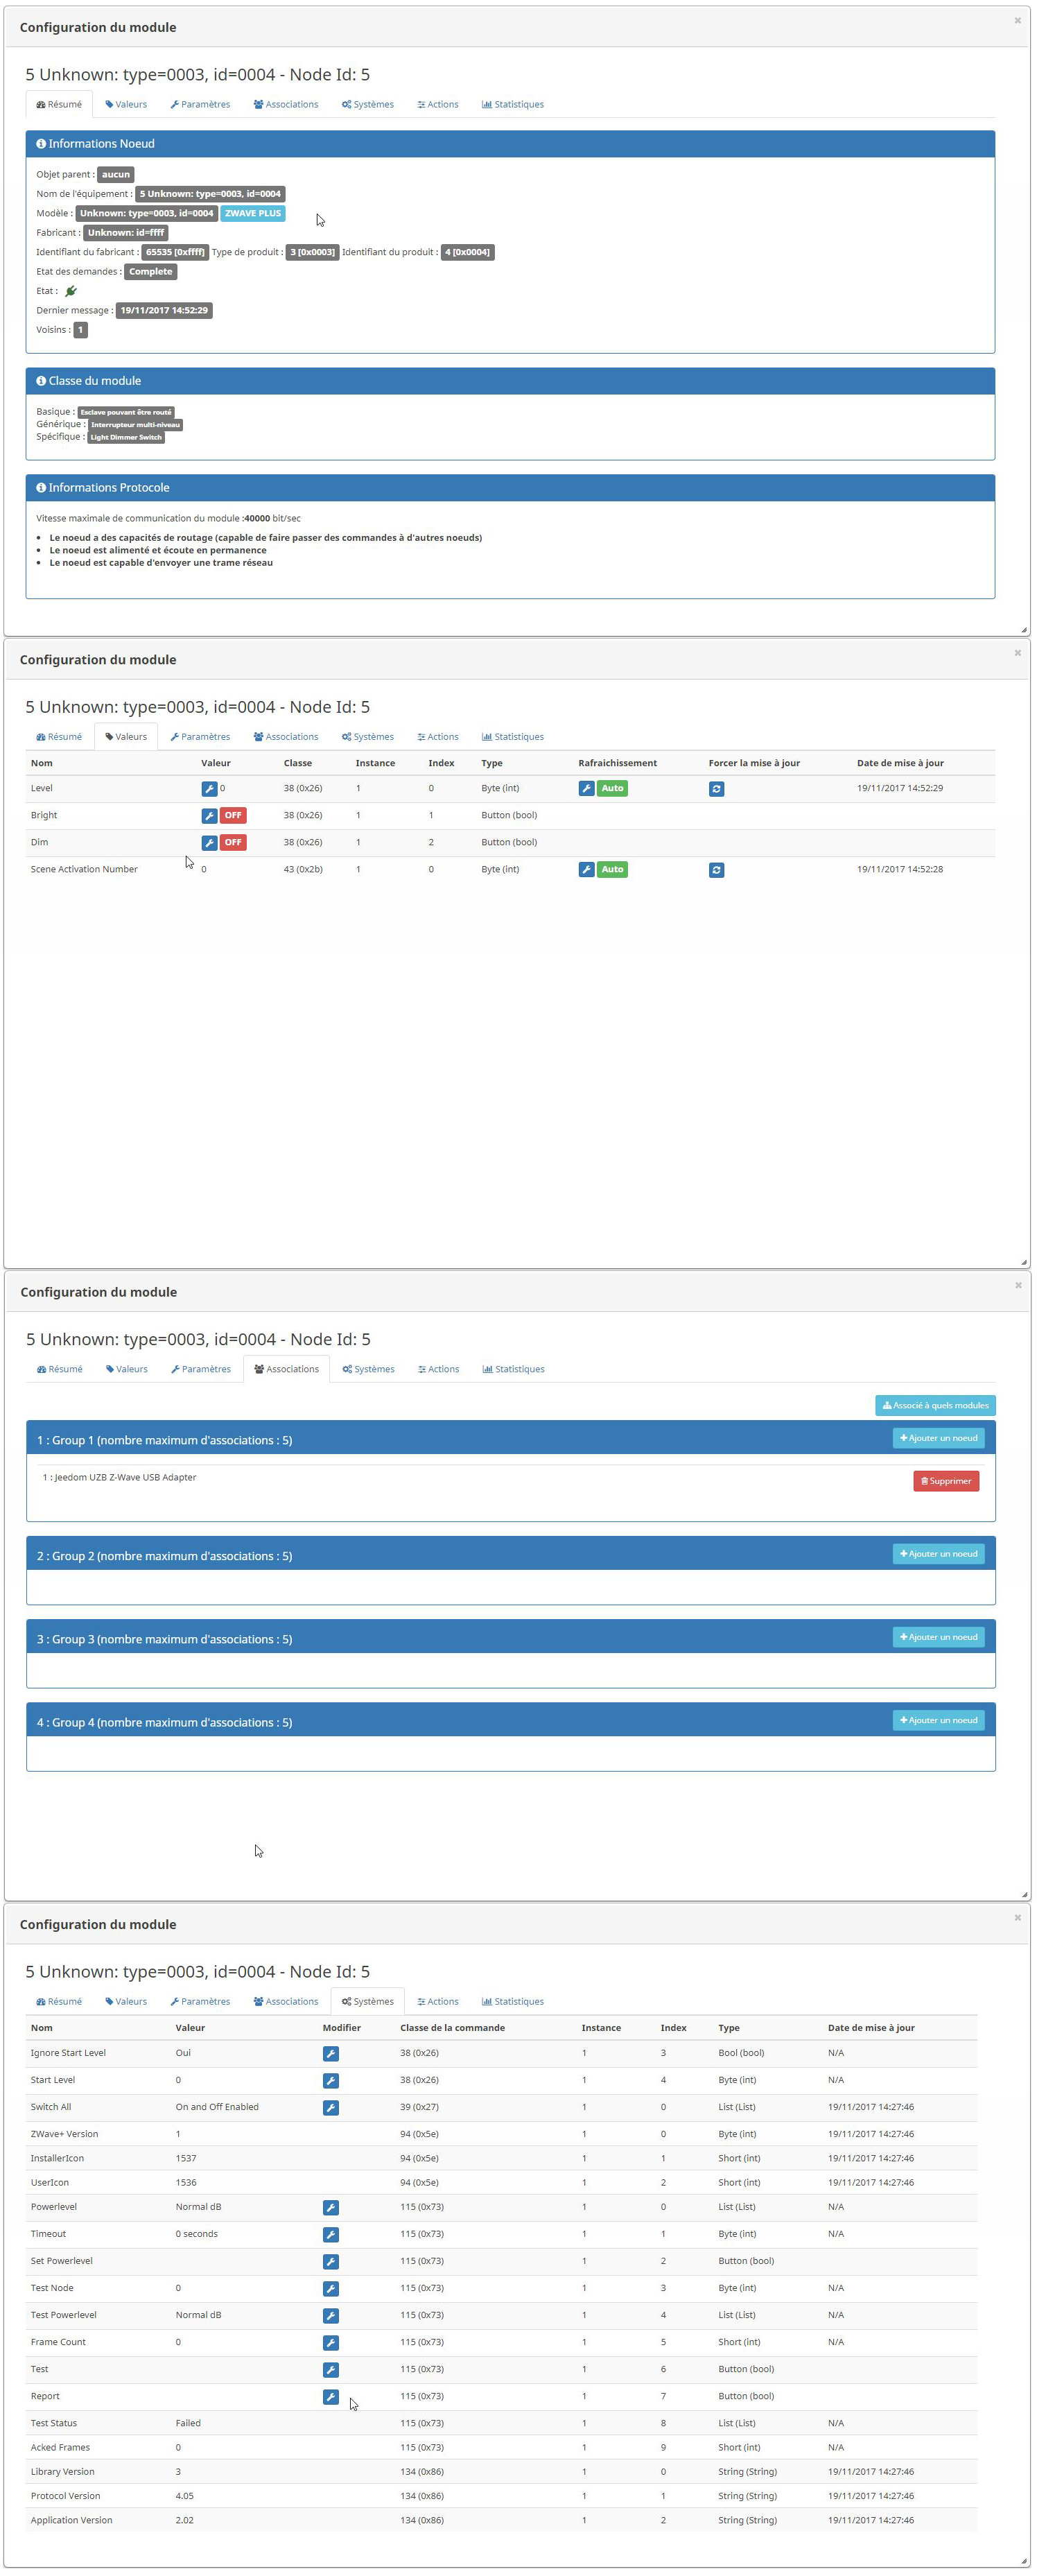Screen dimensions: 1037x2576
Task: Open Résumé tab in the Systèmes window
Action: (59, 2001)
